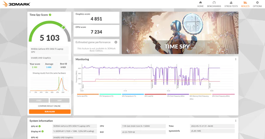Viewport: 265px width, 139px height.
Task: Click the info icon next to Best score
Action: coord(66,64)
